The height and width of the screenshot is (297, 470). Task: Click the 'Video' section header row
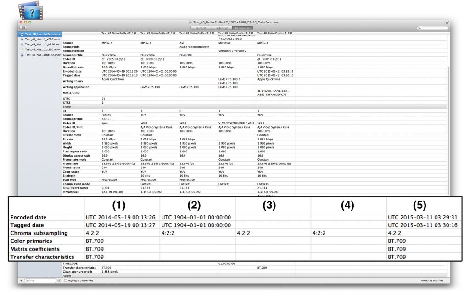click(254, 107)
